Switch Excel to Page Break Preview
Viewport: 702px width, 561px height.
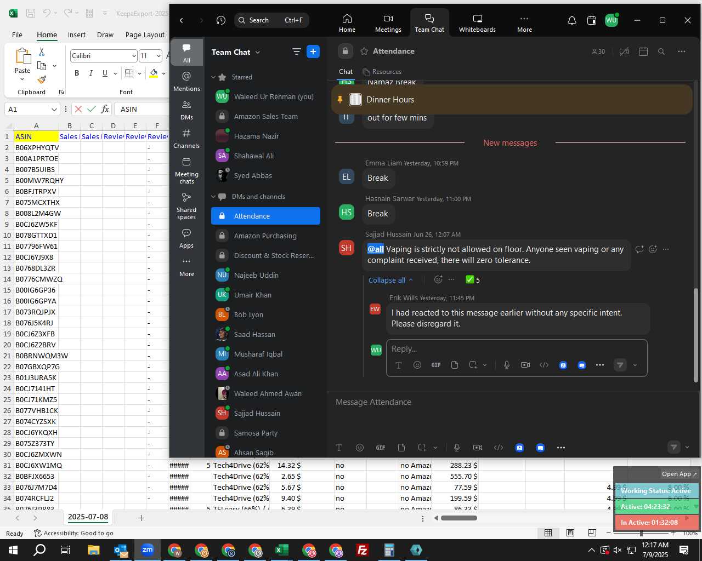(x=592, y=533)
